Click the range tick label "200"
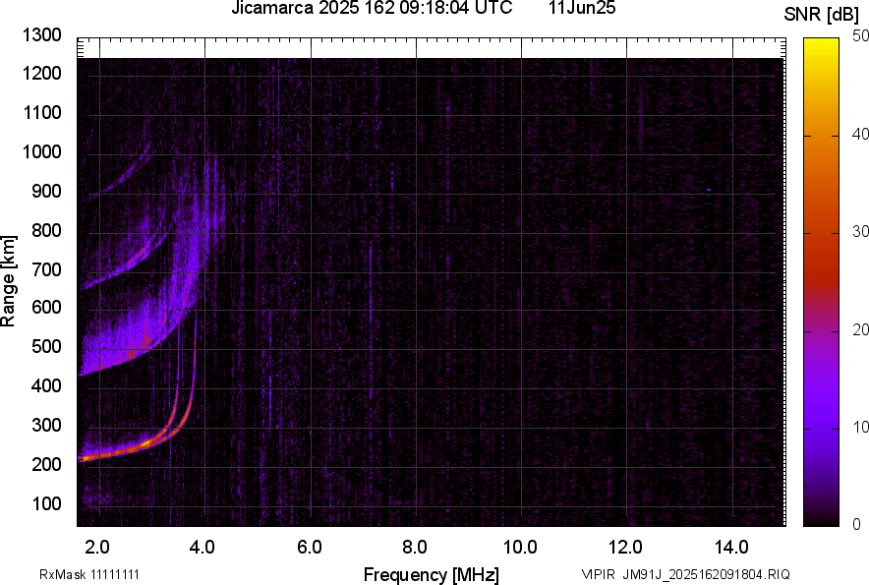 click(x=46, y=464)
